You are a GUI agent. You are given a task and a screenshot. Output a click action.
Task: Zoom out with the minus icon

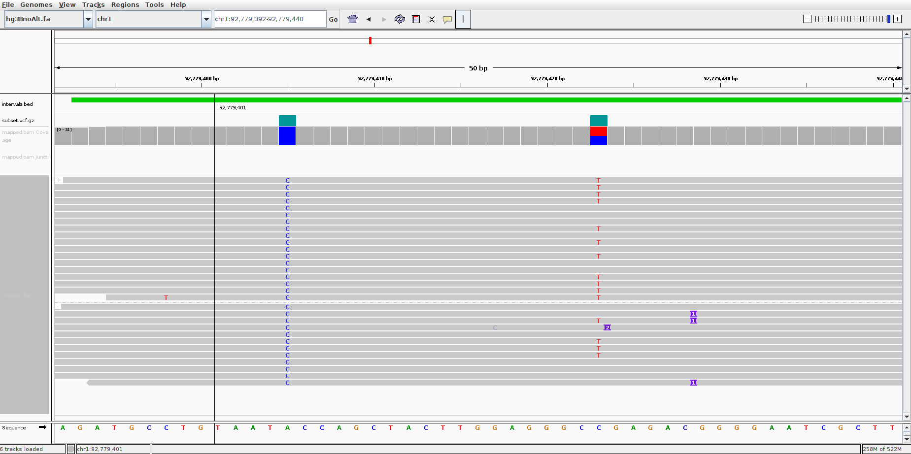[x=807, y=19]
